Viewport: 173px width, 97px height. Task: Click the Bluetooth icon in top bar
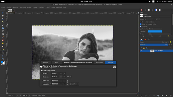160,1
